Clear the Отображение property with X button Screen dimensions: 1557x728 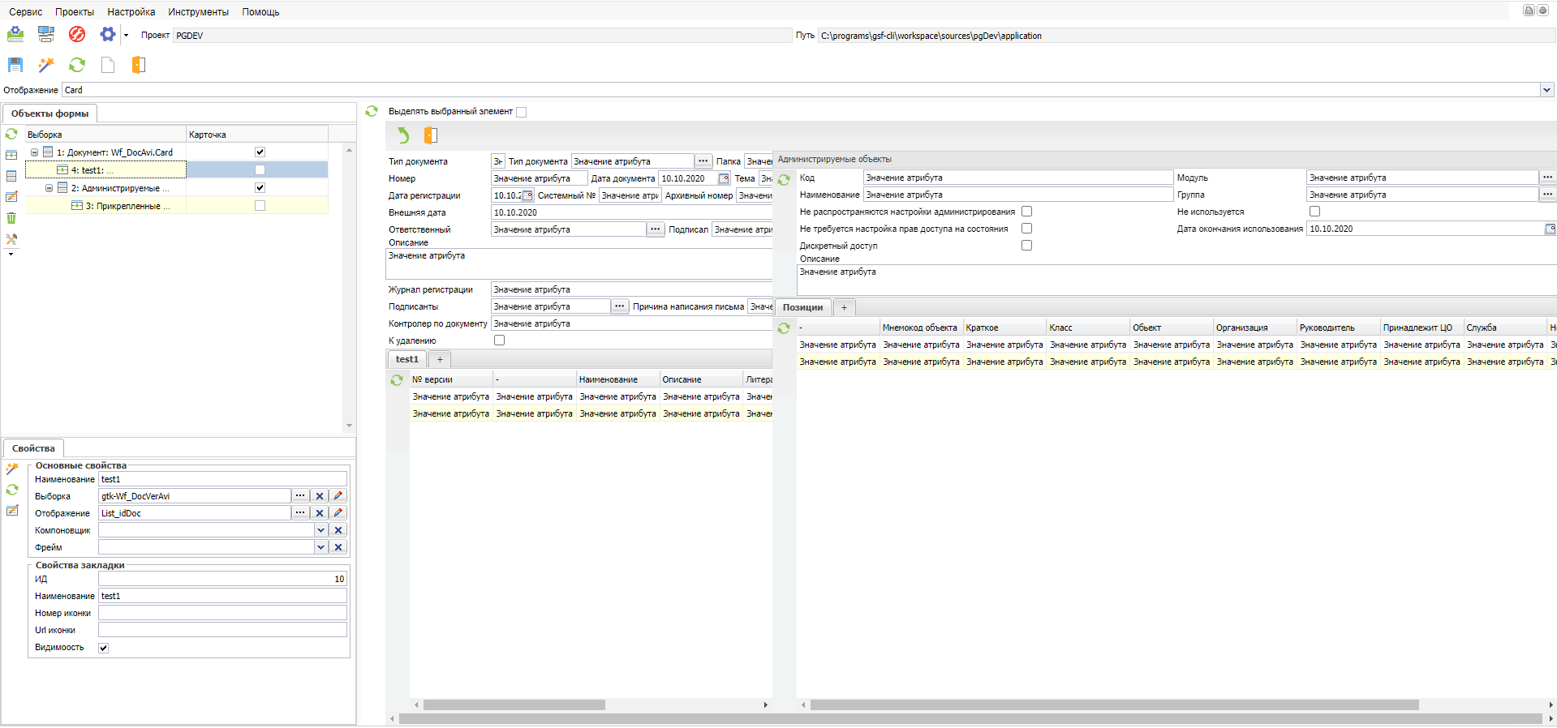click(x=320, y=513)
